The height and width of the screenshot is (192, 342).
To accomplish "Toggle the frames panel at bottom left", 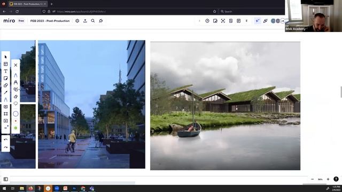I will click(x=6, y=179).
